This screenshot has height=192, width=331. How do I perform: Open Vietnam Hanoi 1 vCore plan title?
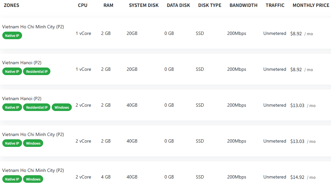(x=22, y=63)
